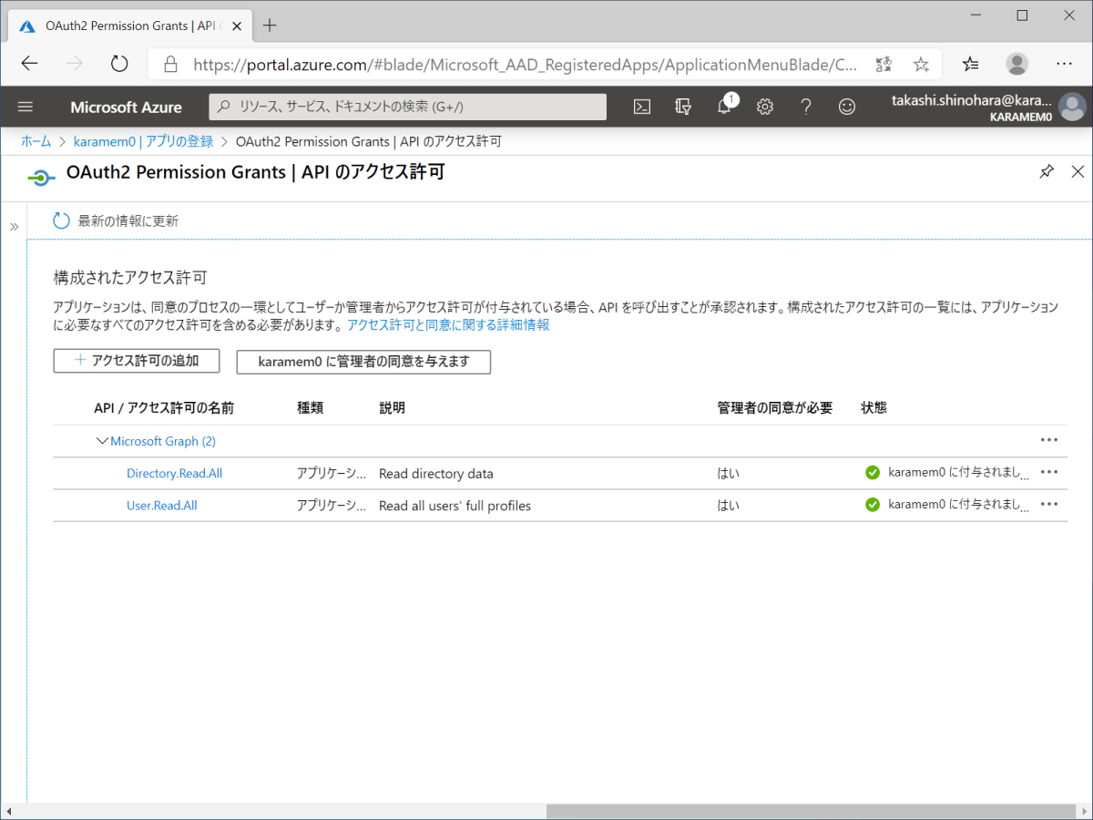Open portal settings gear
The height and width of the screenshot is (820, 1093).
point(765,107)
